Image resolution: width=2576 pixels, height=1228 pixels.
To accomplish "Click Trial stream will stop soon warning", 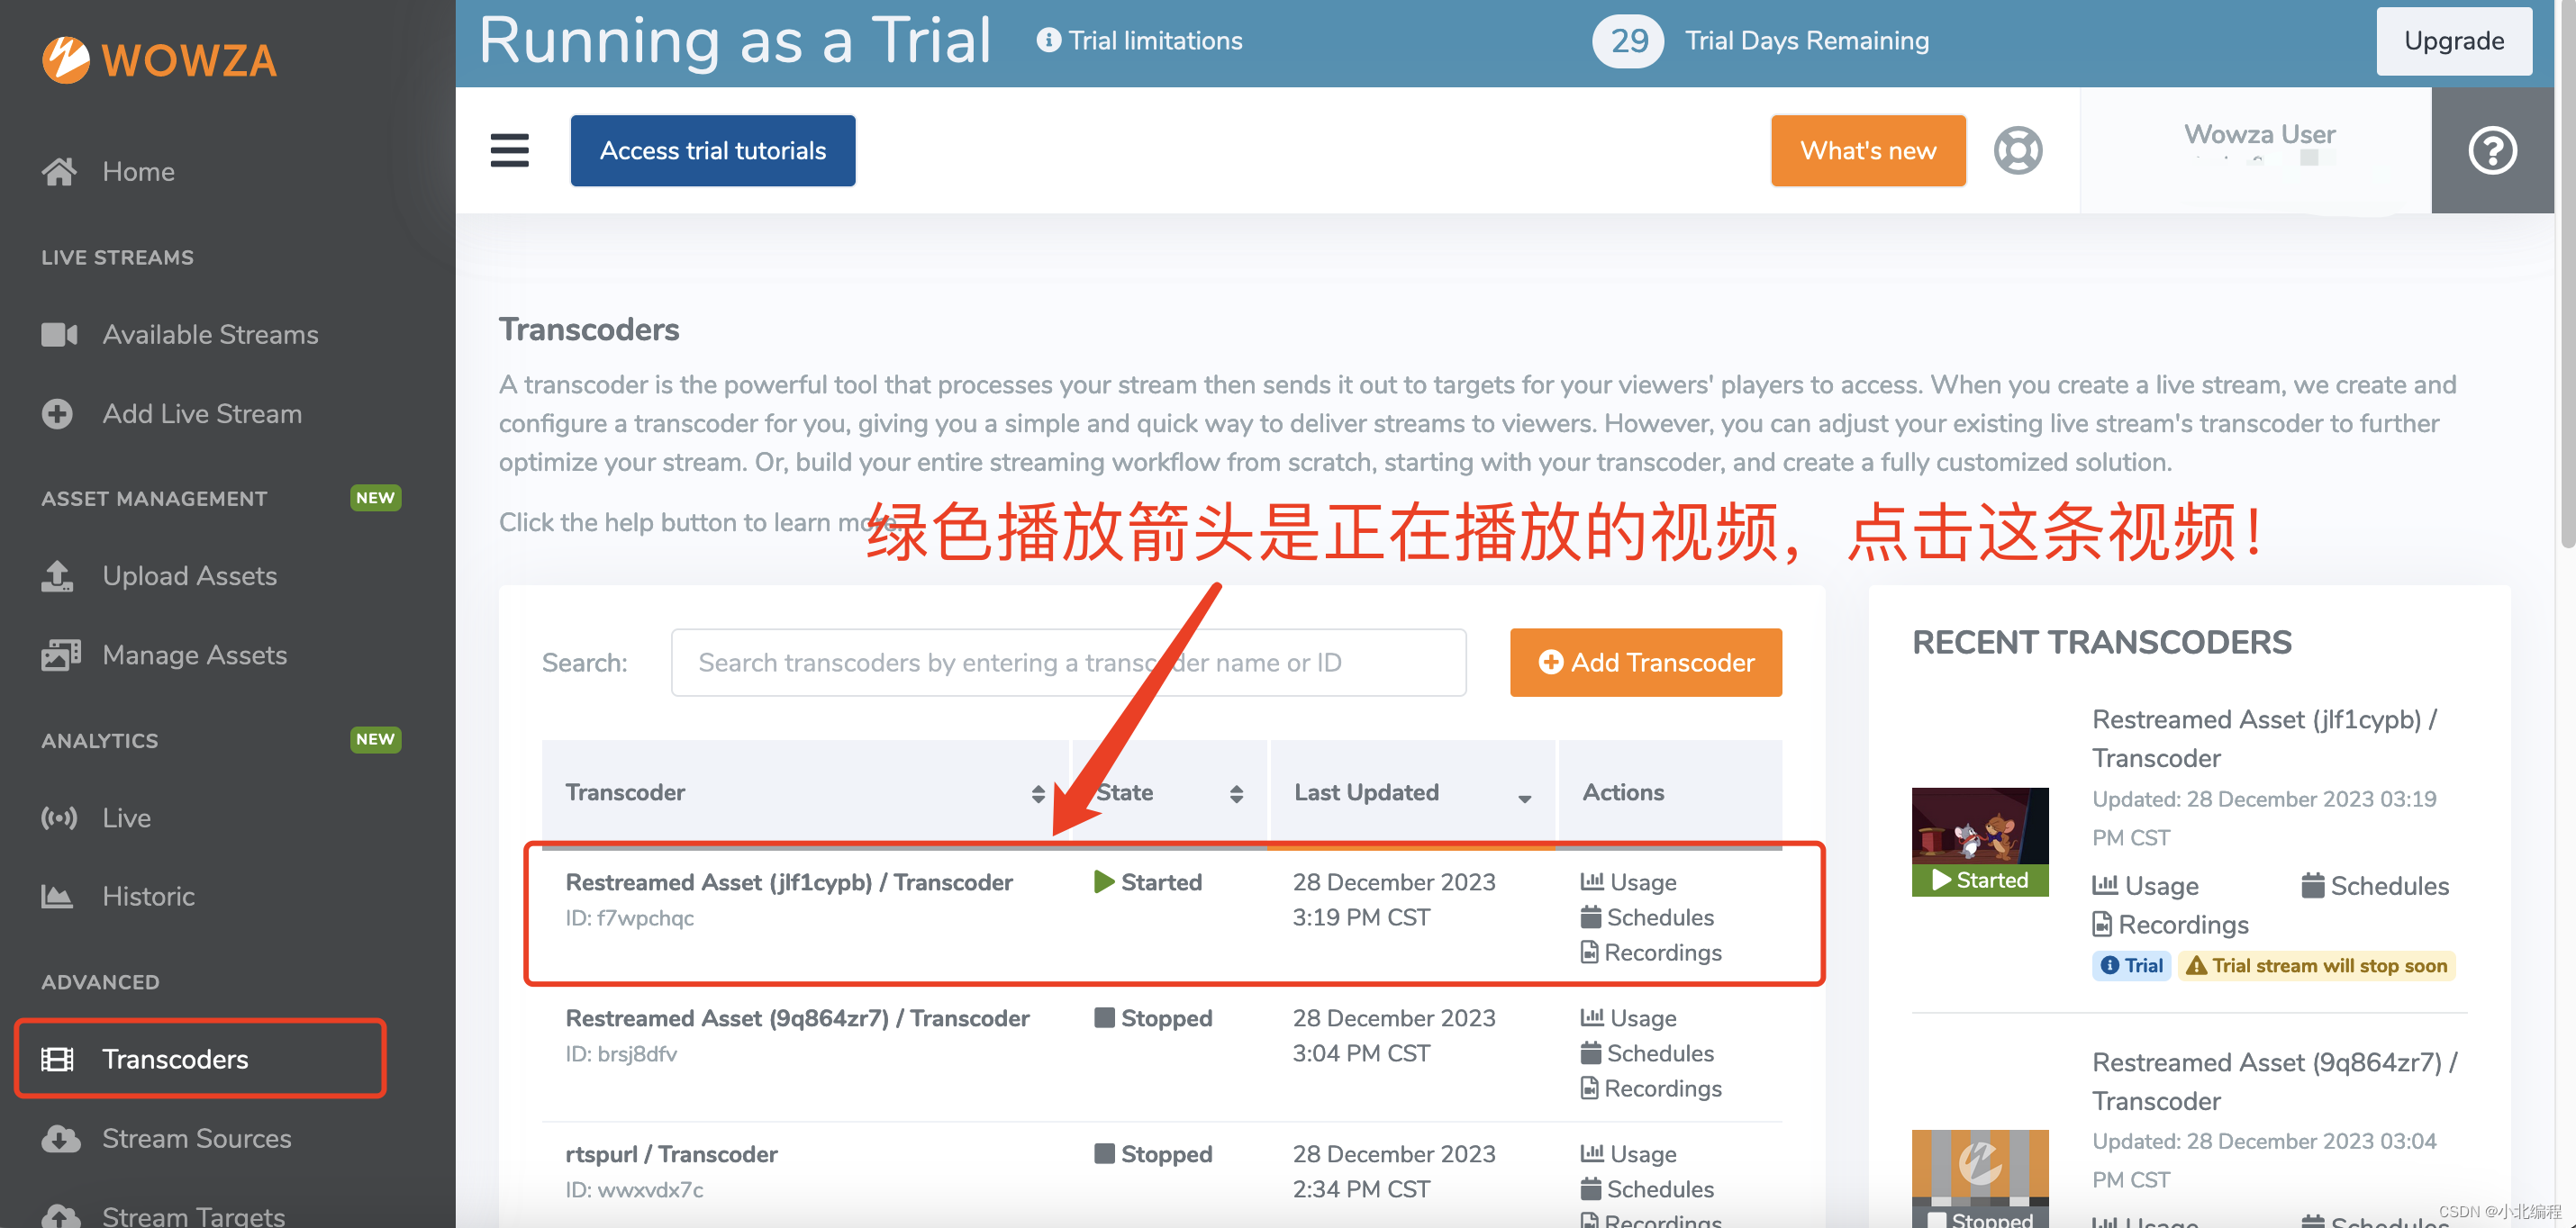I will [x=2316, y=965].
